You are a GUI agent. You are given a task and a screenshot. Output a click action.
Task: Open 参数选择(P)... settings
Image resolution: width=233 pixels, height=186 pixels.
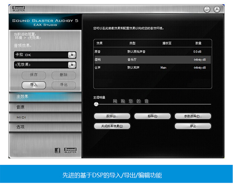[193, 116]
